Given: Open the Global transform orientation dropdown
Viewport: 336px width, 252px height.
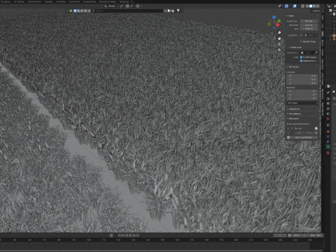Looking at the screenshot, I should click(111, 6).
